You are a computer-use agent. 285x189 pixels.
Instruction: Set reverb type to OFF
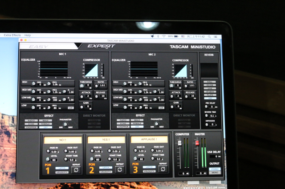[x=210, y=98]
